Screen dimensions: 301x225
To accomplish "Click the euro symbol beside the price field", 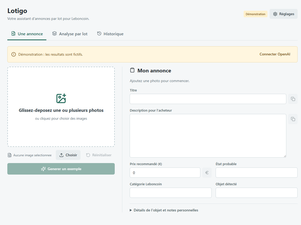I will coord(207,173).
